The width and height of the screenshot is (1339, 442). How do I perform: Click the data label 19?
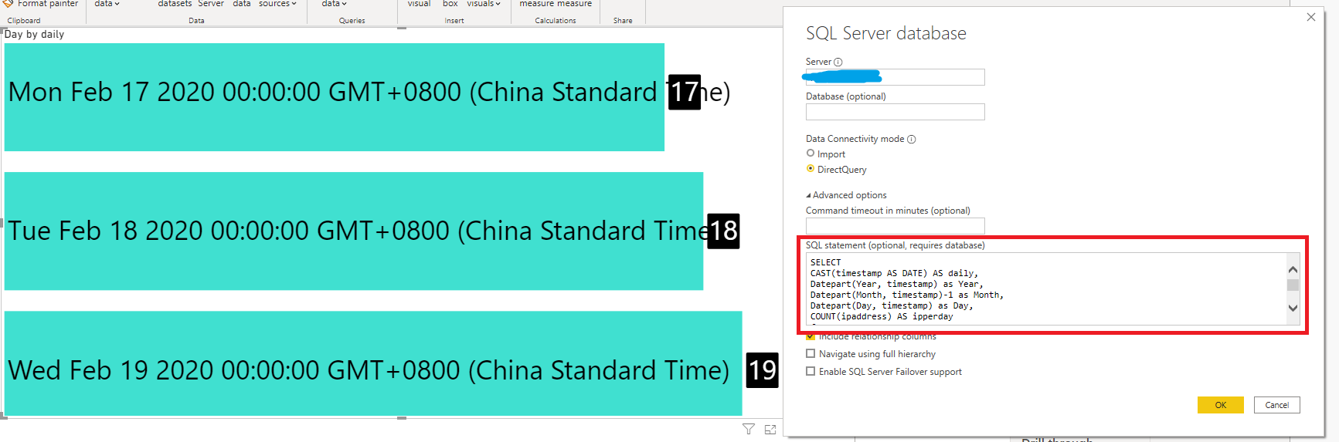tap(762, 370)
